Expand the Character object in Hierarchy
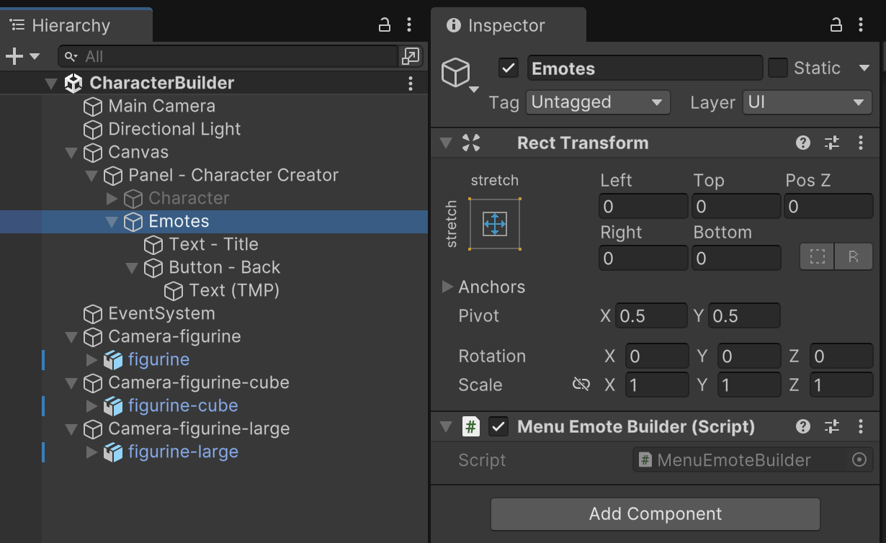The height and width of the screenshot is (543, 886). tap(112, 198)
